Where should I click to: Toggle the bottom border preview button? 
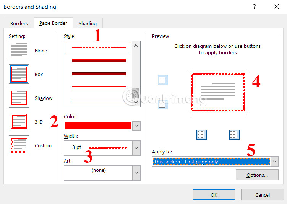pos(163,104)
